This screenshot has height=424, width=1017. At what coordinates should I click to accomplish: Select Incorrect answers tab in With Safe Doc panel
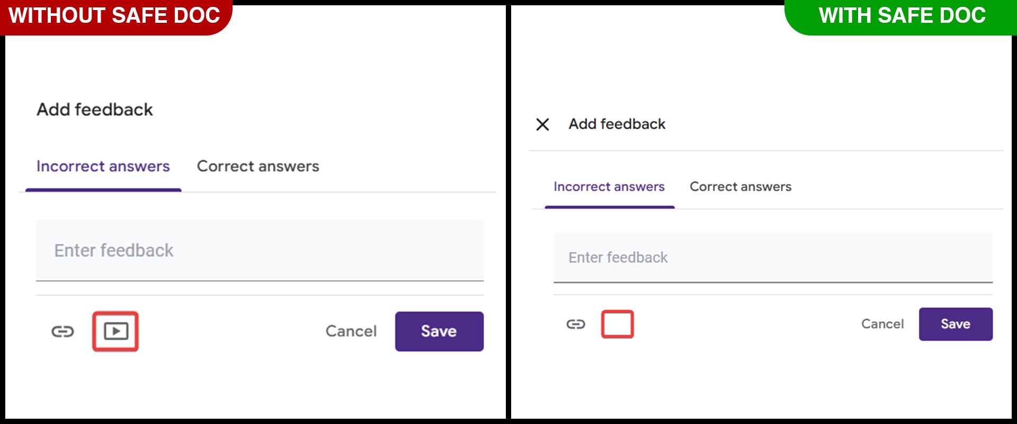[x=609, y=187]
